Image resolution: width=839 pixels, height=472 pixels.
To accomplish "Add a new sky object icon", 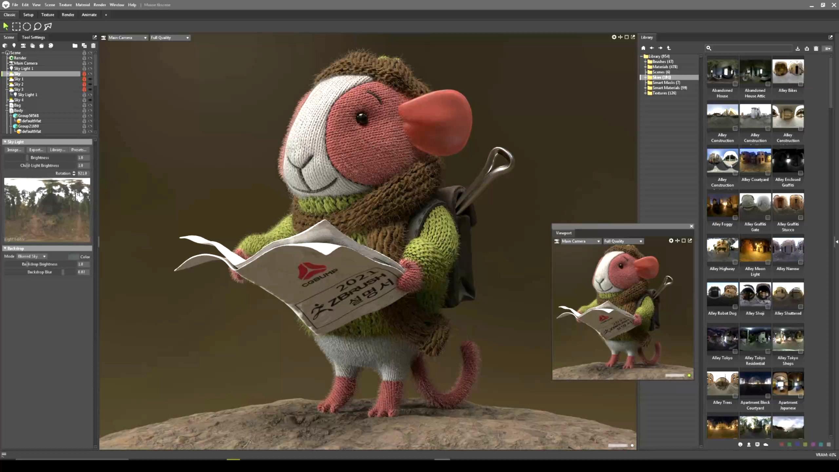I will point(32,46).
